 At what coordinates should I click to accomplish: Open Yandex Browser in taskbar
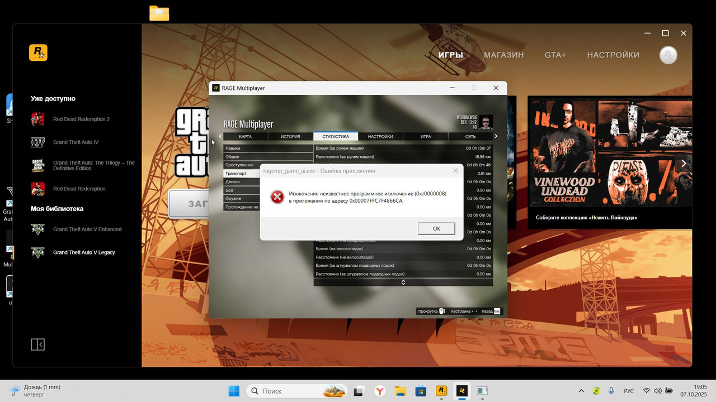point(379,391)
